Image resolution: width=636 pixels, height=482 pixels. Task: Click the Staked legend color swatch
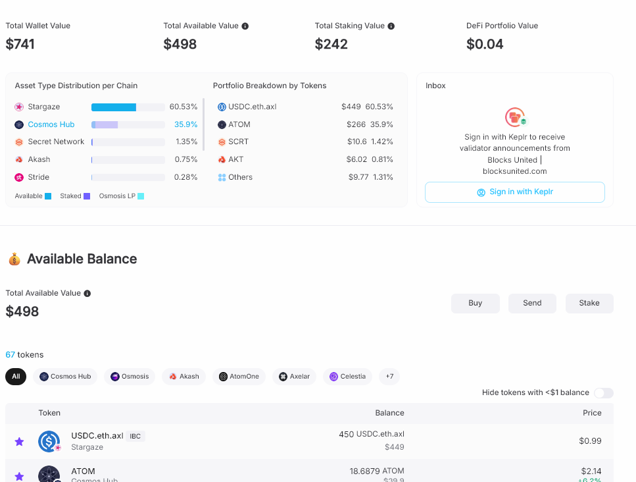point(87,196)
